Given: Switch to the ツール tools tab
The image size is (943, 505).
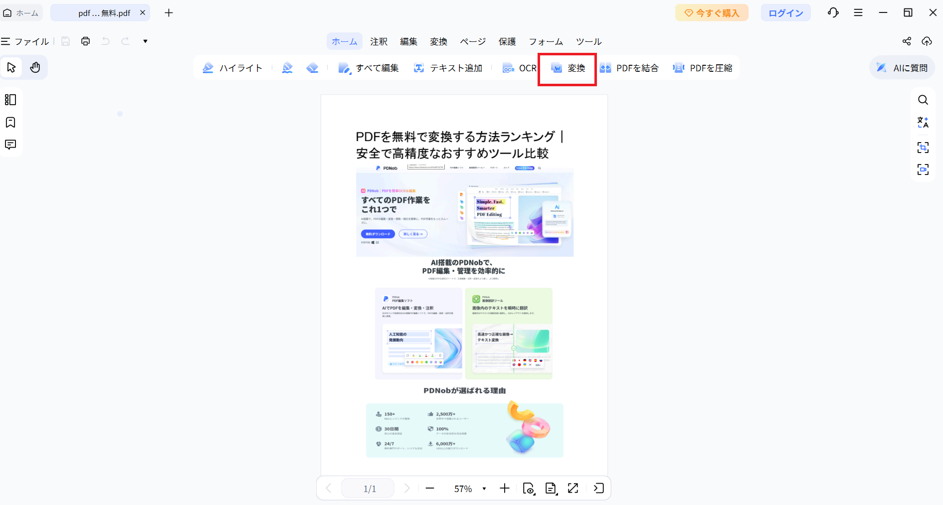Looking at the screenshot, I should [x=589, y=41].
